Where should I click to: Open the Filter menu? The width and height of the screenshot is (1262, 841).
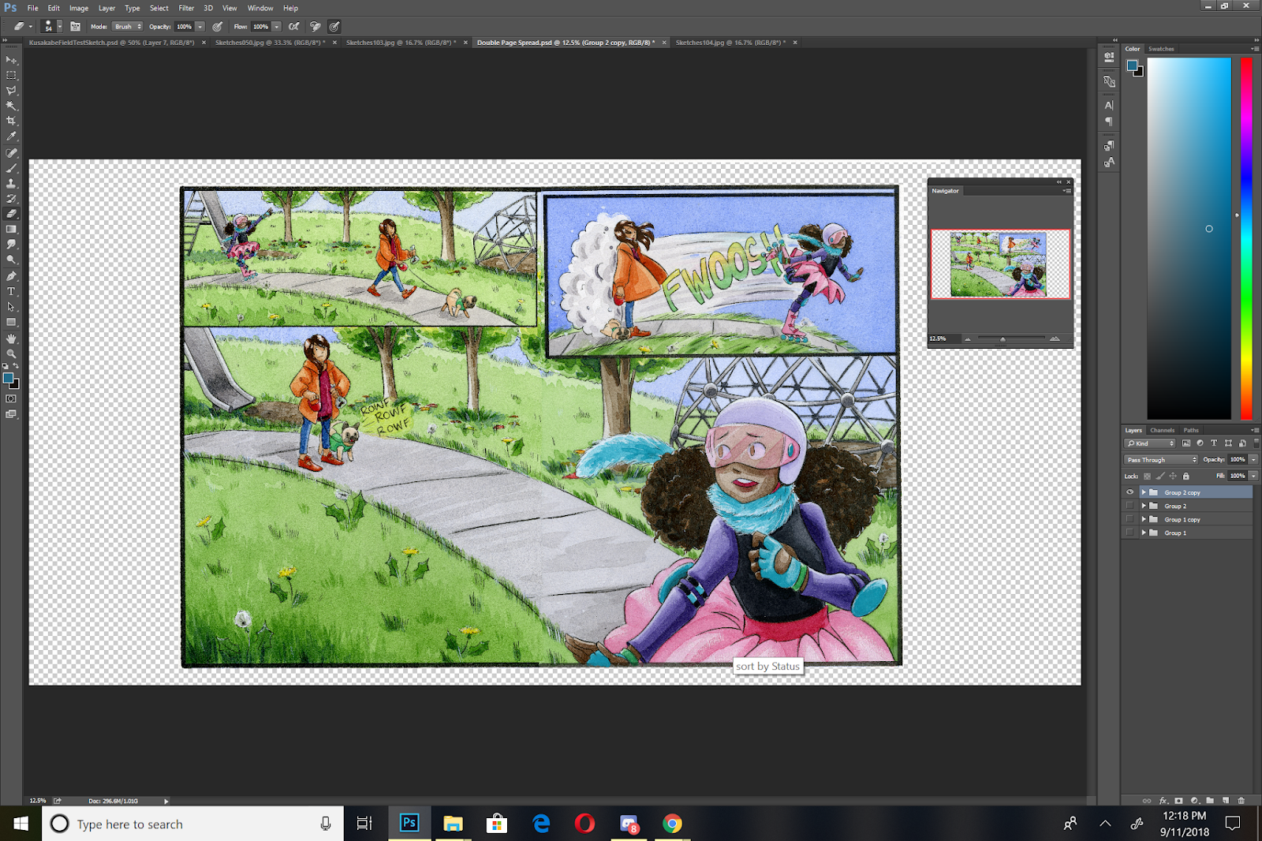point(186,8)
